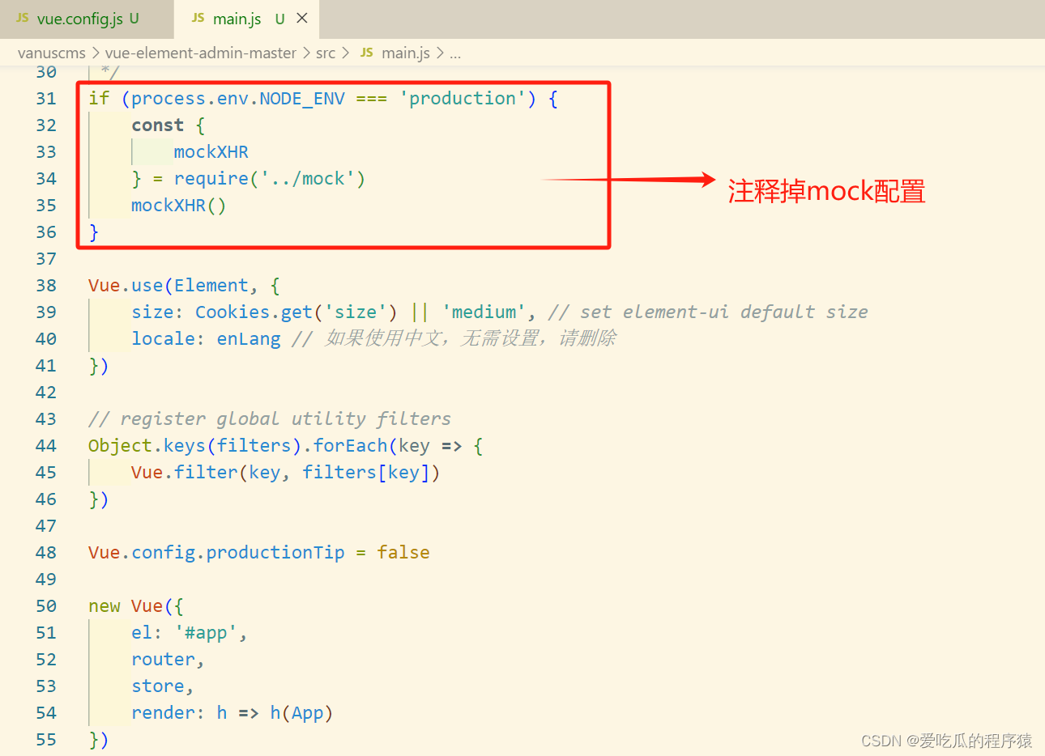Click the h(App) render expression on line 54
1045x756 pixels.
[304, 712]
